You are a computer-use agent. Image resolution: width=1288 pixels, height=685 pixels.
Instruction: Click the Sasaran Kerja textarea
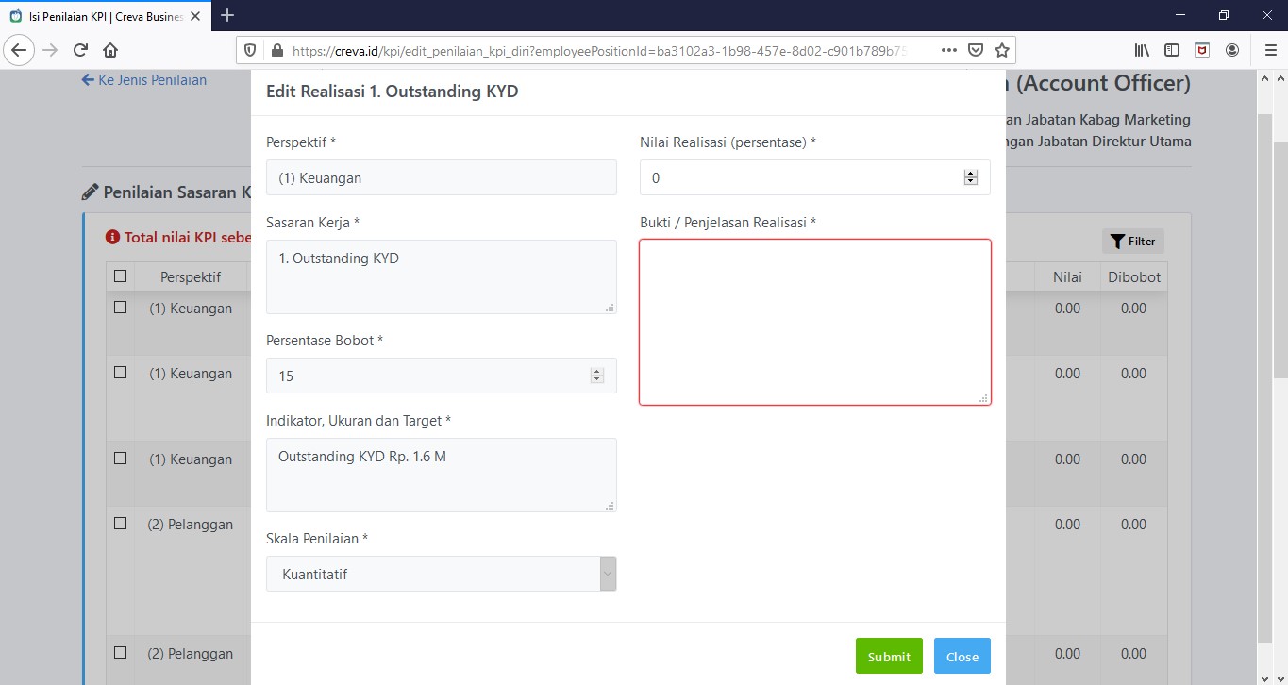442,276
